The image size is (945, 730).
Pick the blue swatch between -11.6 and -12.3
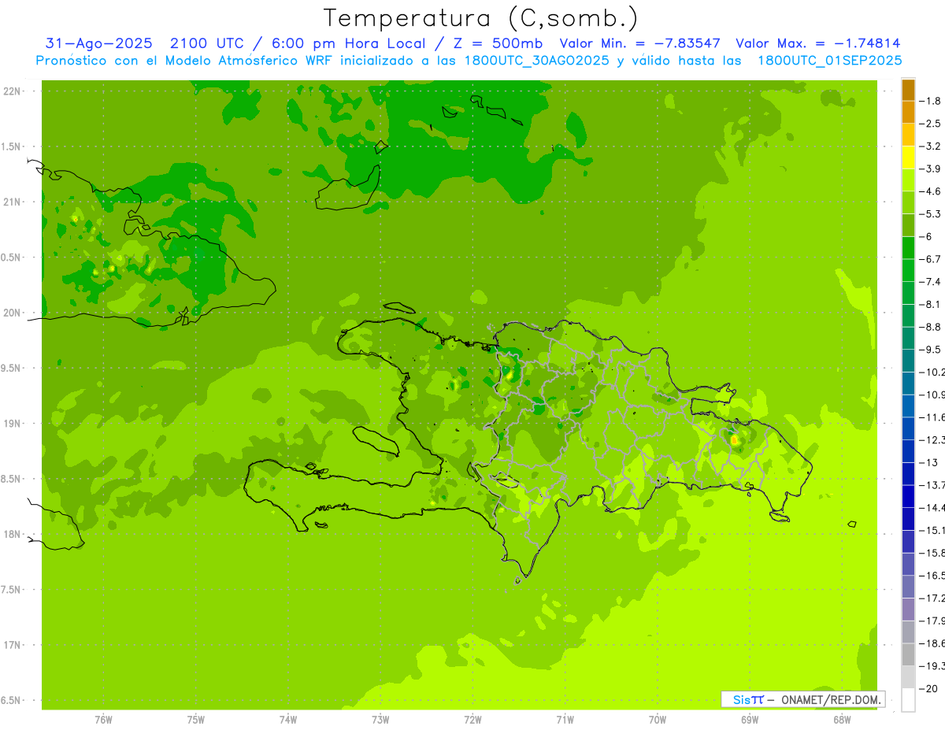(x=908, y=428)
